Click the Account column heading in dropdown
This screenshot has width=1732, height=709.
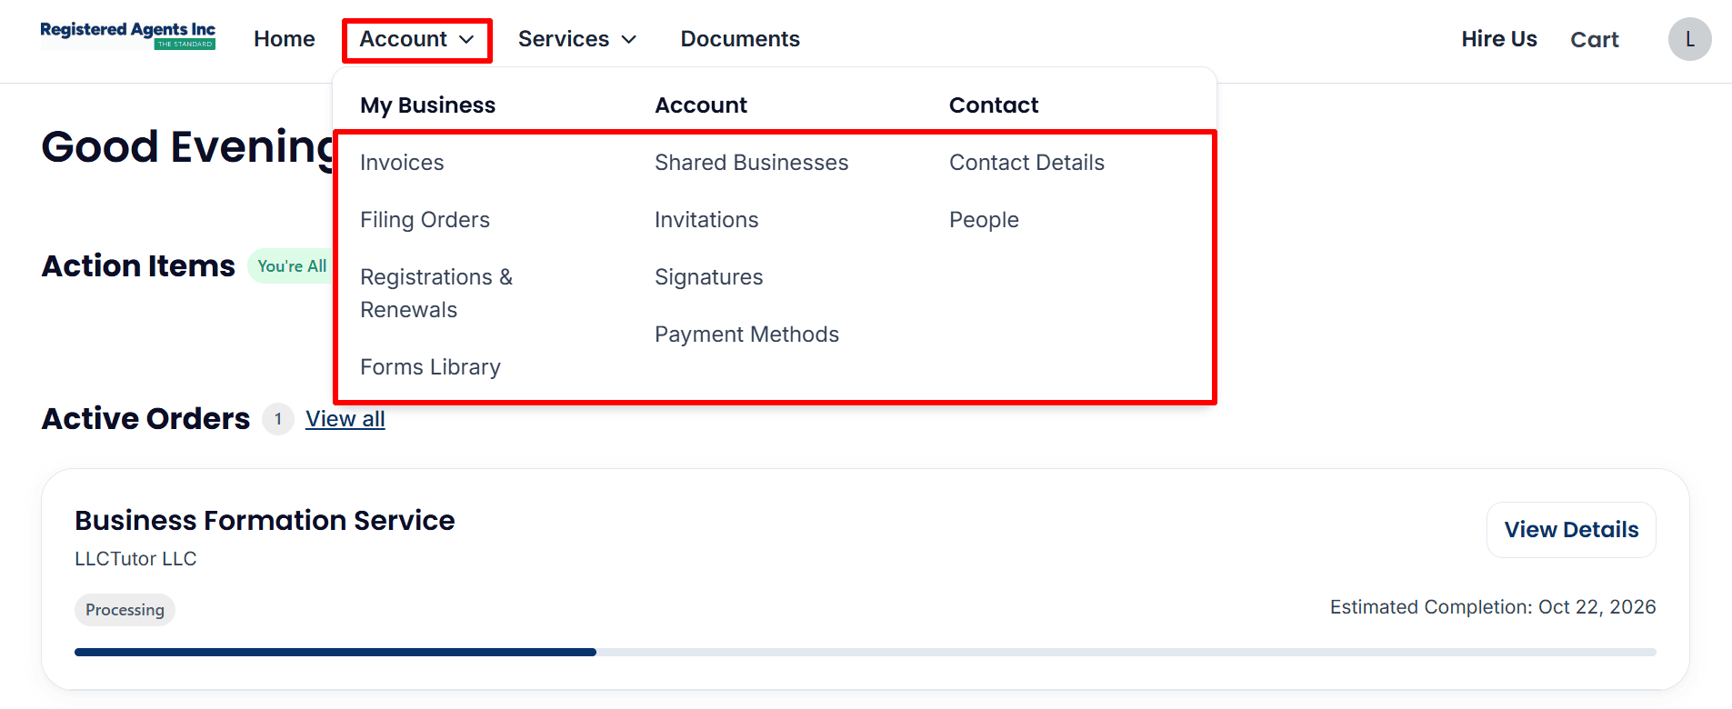(x=701, y=105)
